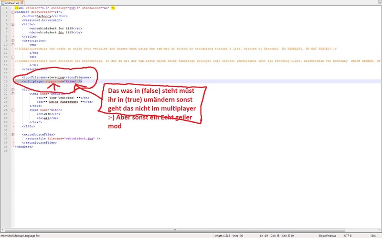Collapse the modDesc root fold marker
The height and width of the screenshot is (238, 382).
coord(13,12)
